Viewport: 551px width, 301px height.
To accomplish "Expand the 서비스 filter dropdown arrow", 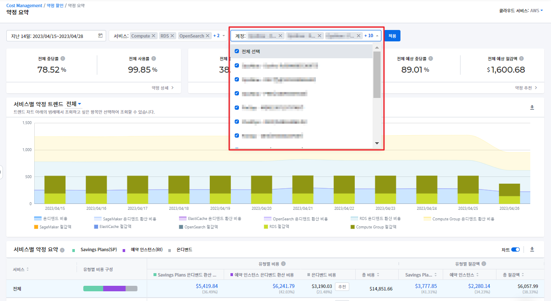I will pyautogui.click(x=224, y=36).
